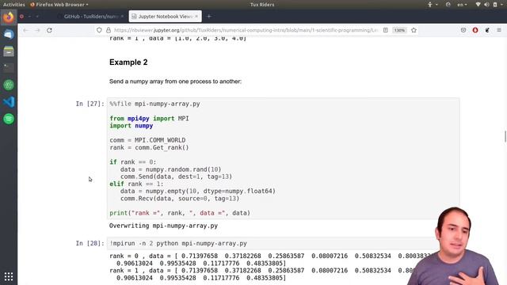Show applications grid in dock

click(9, 276)
